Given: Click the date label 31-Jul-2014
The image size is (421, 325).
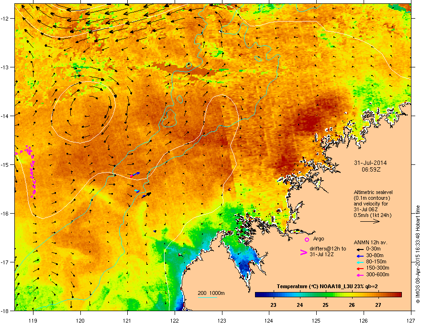Looking at the screenshot, I should pyautogui.click(x=370, y=162).
